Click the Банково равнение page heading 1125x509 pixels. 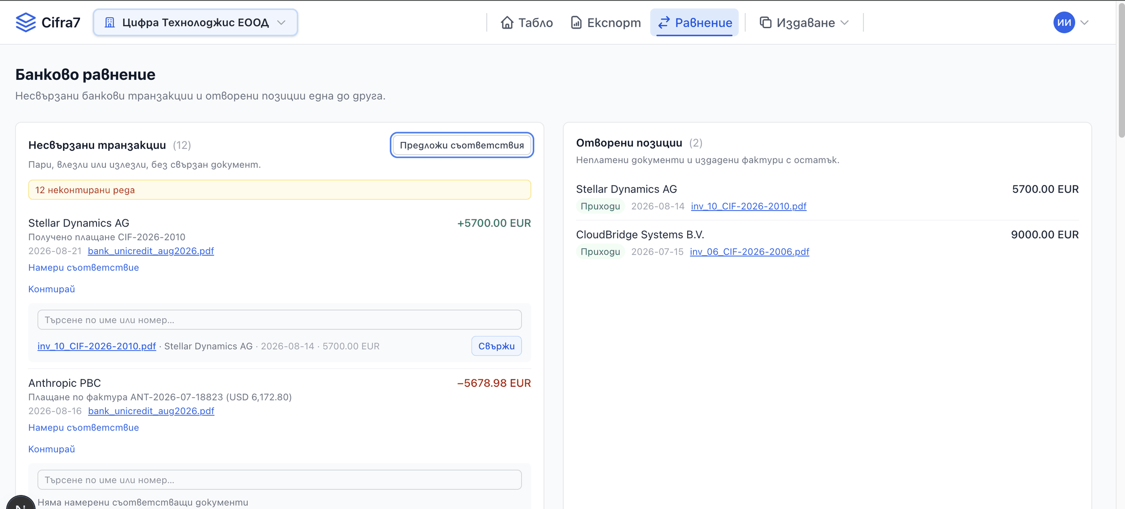coord(85,74)
